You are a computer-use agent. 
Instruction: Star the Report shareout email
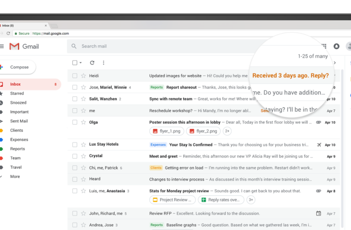[x=83, y=87]
